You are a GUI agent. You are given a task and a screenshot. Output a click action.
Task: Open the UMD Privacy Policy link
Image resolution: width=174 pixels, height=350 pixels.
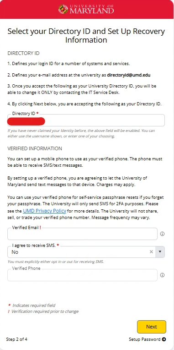[x=44, y=211]
